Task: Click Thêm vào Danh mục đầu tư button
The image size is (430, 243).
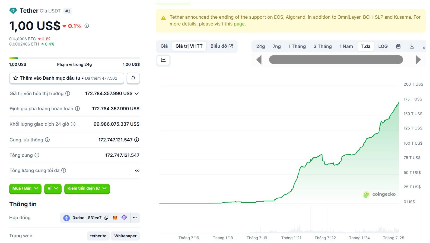Action: tap(66, 78)
